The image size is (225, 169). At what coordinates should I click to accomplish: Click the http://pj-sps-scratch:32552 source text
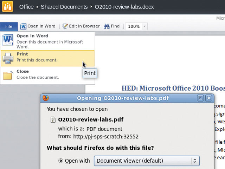click(106, 137)
